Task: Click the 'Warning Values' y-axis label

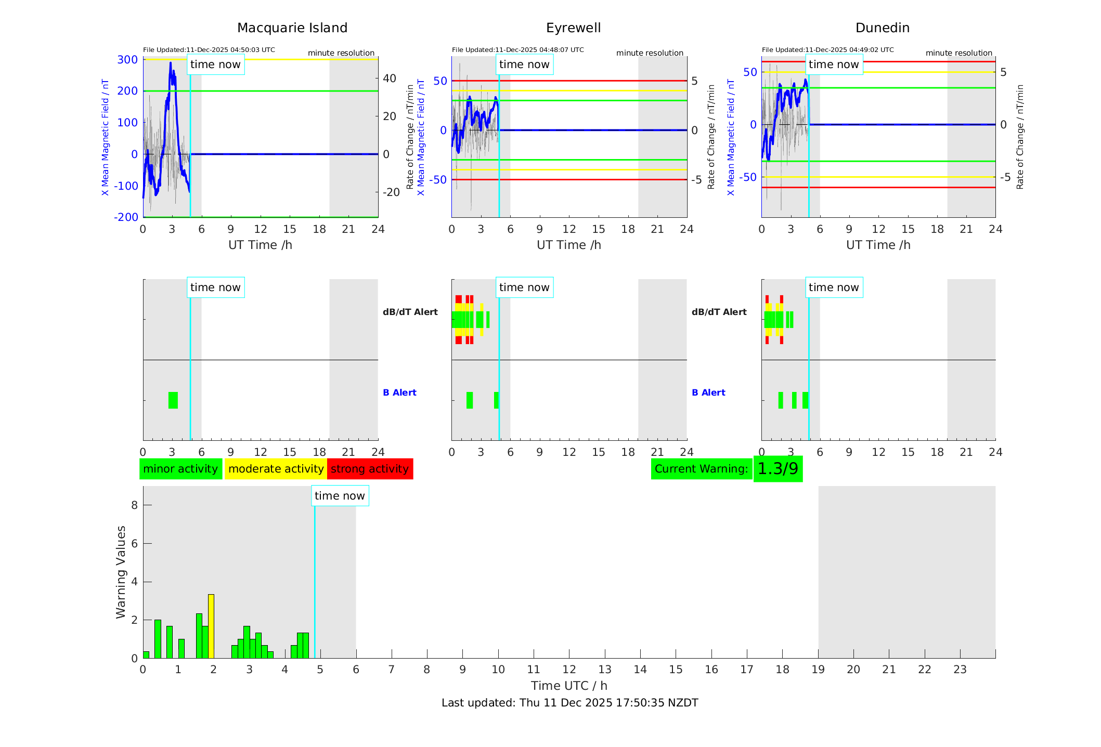Action: [121, 572]
